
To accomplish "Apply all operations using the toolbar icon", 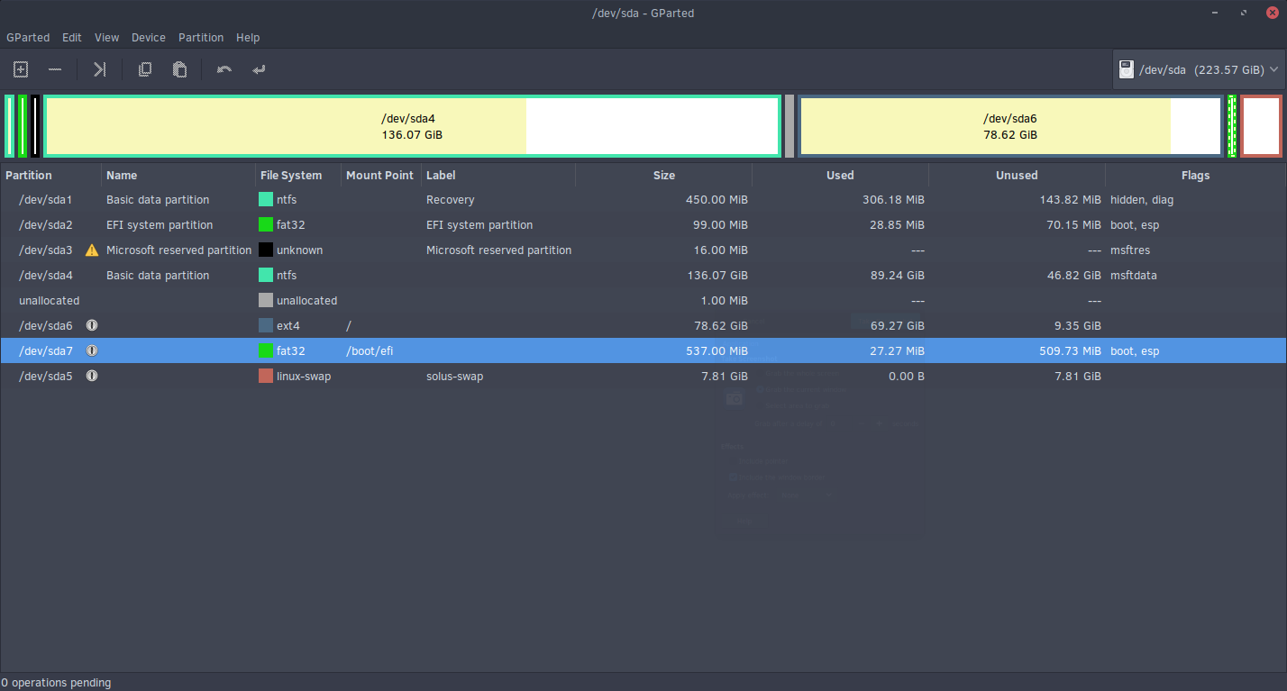I will (x=259, y=69).
